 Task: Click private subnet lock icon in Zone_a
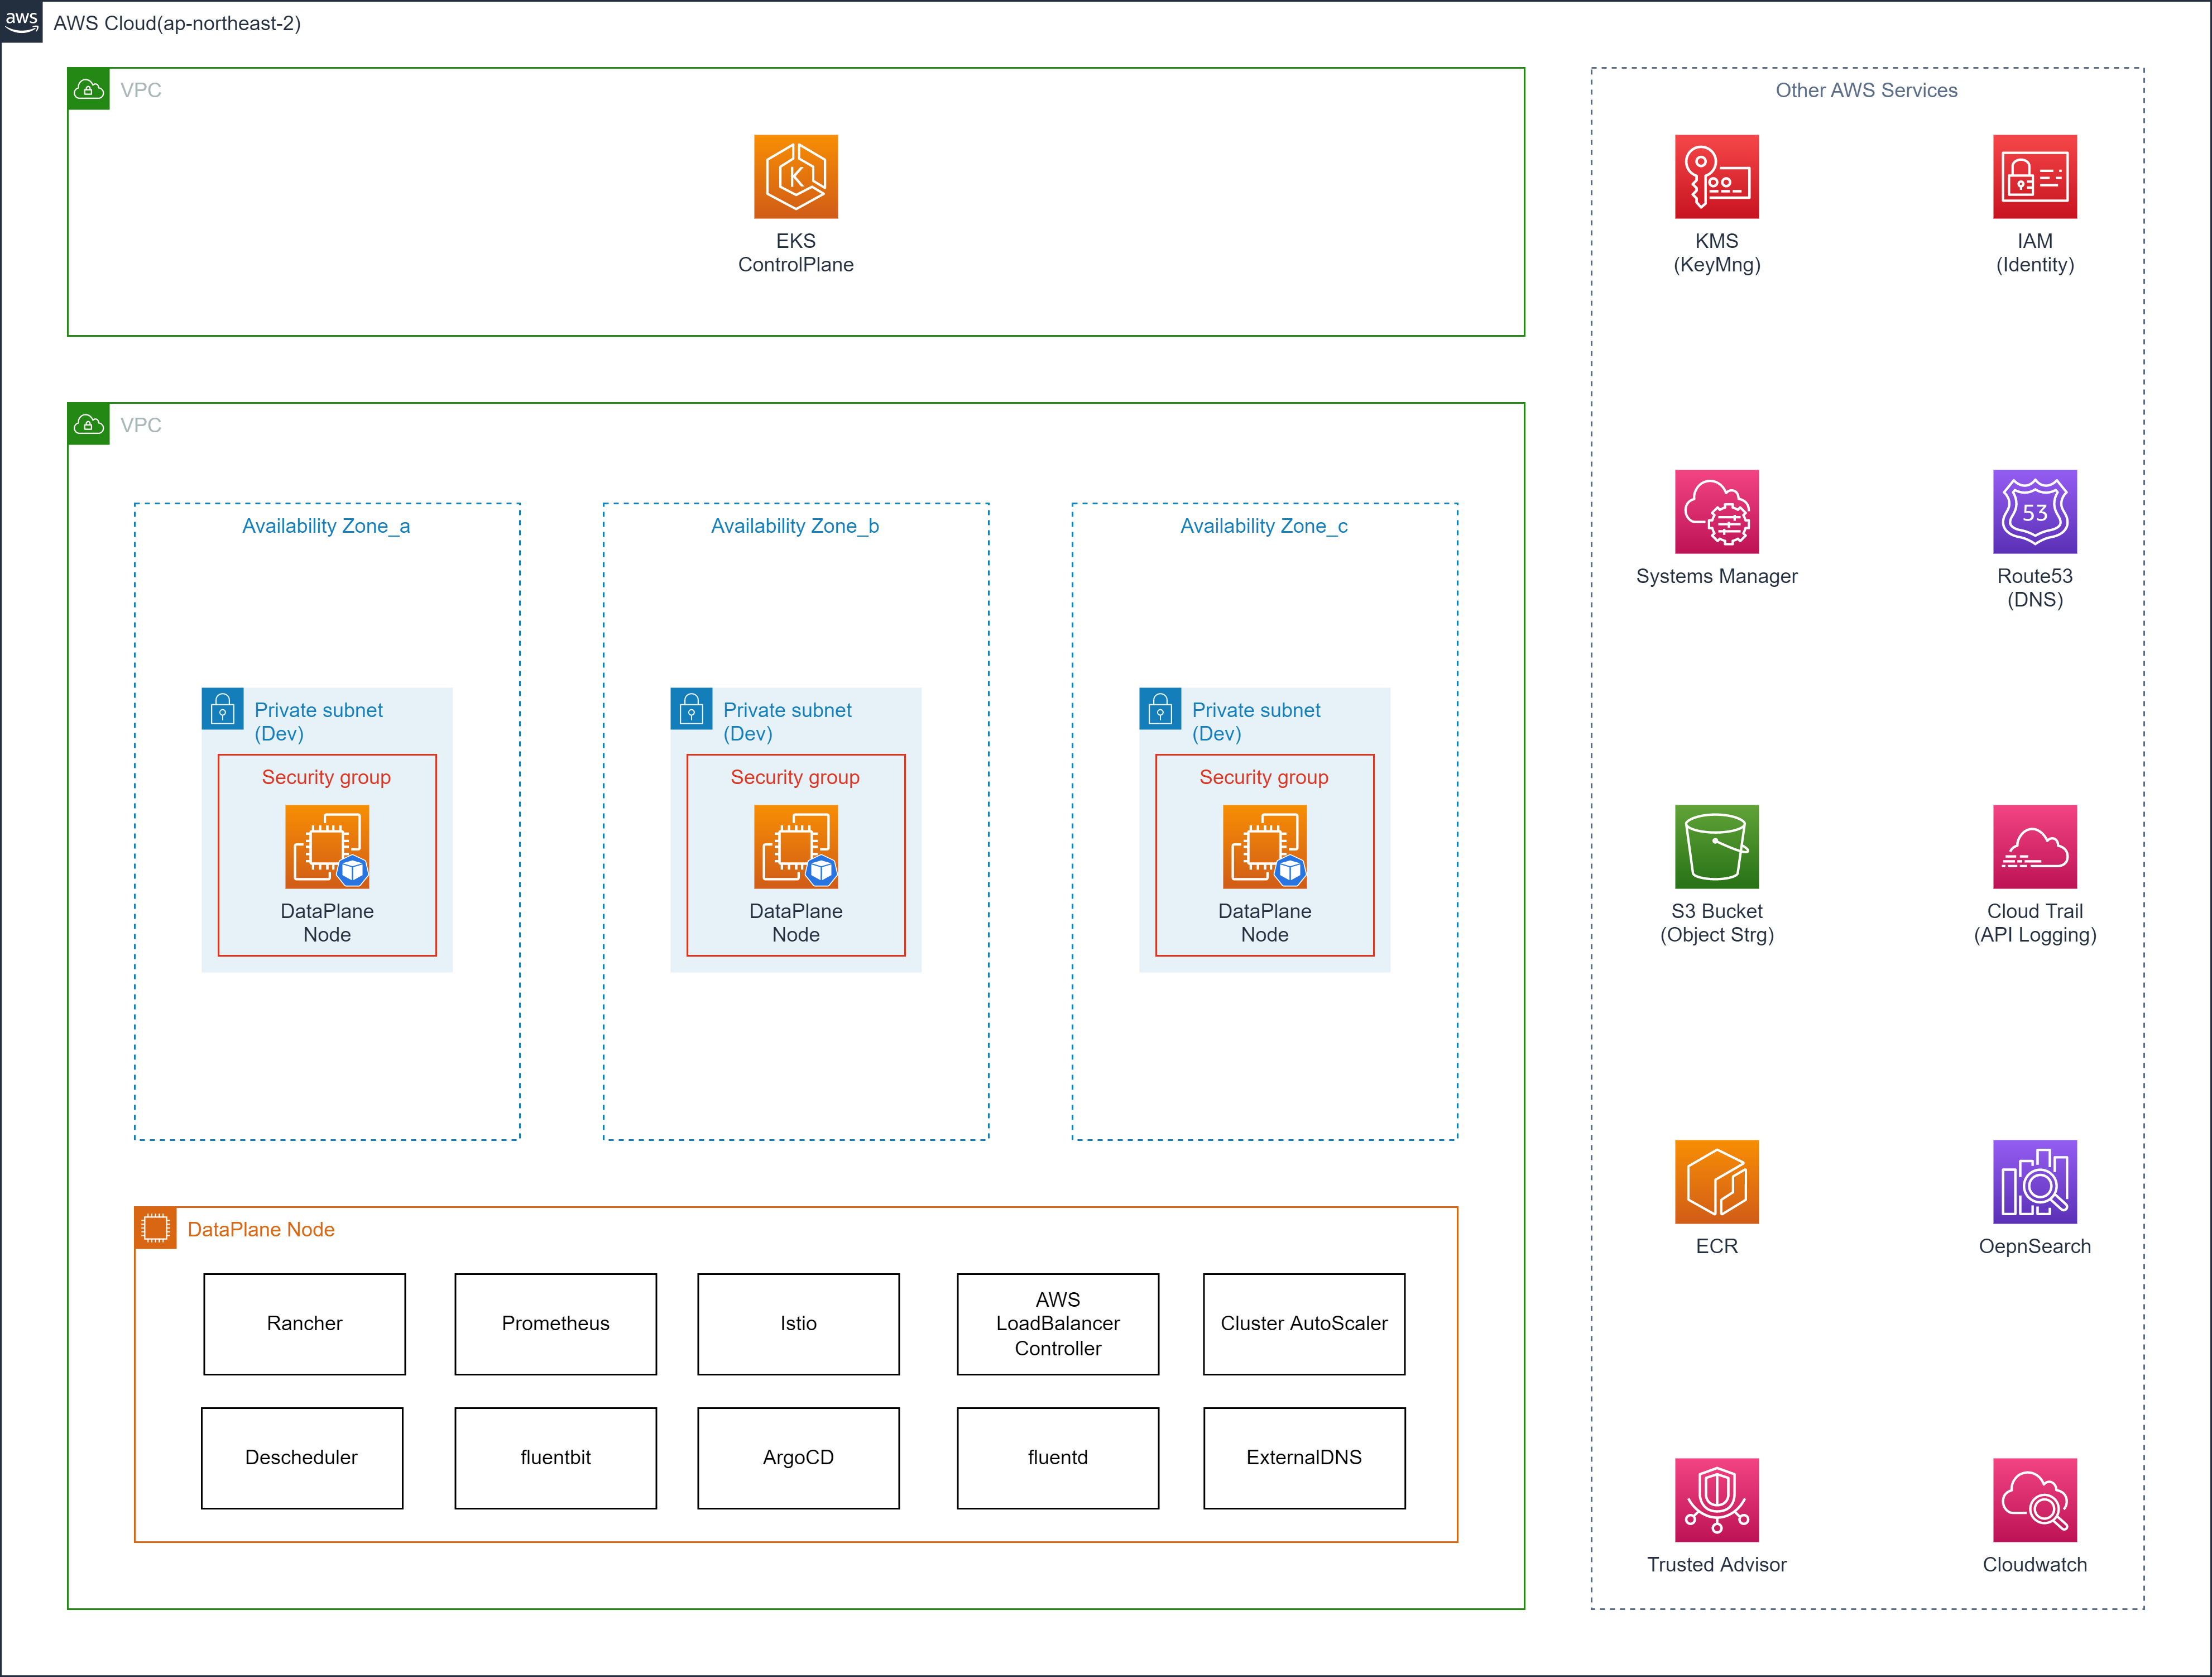click(223, 709)
